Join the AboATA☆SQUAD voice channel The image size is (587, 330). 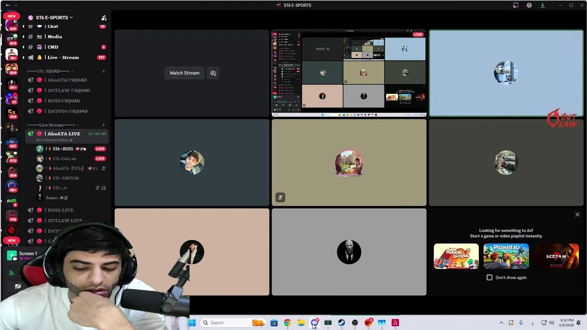point(66,80)
